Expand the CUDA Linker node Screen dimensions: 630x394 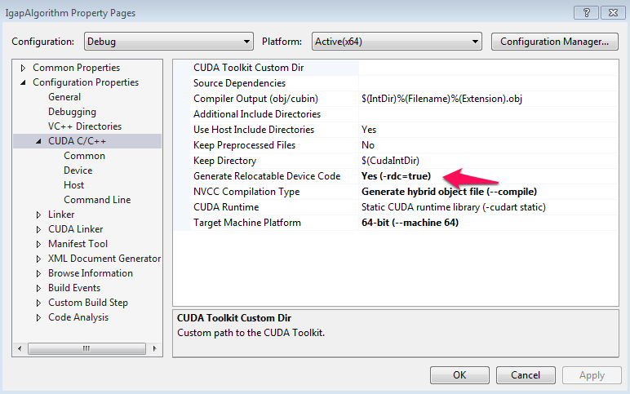(x=38, y=229)
